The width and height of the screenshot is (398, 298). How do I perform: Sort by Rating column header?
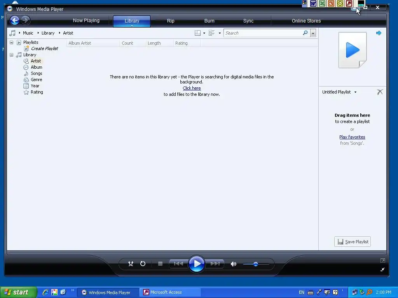[187, 43]
